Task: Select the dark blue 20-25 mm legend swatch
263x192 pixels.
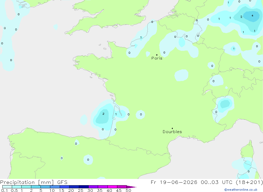Action: pos(74,187)
